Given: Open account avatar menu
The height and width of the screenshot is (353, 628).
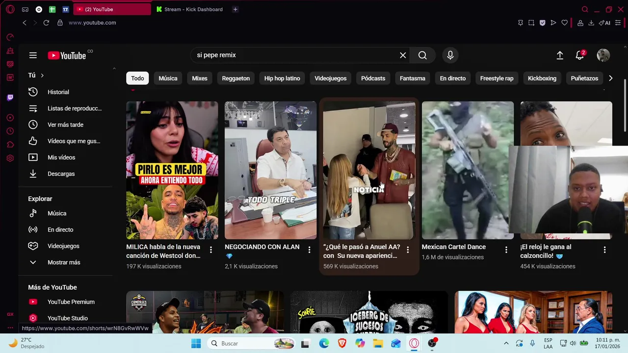Looking at the screenshot, I should 603,55.
